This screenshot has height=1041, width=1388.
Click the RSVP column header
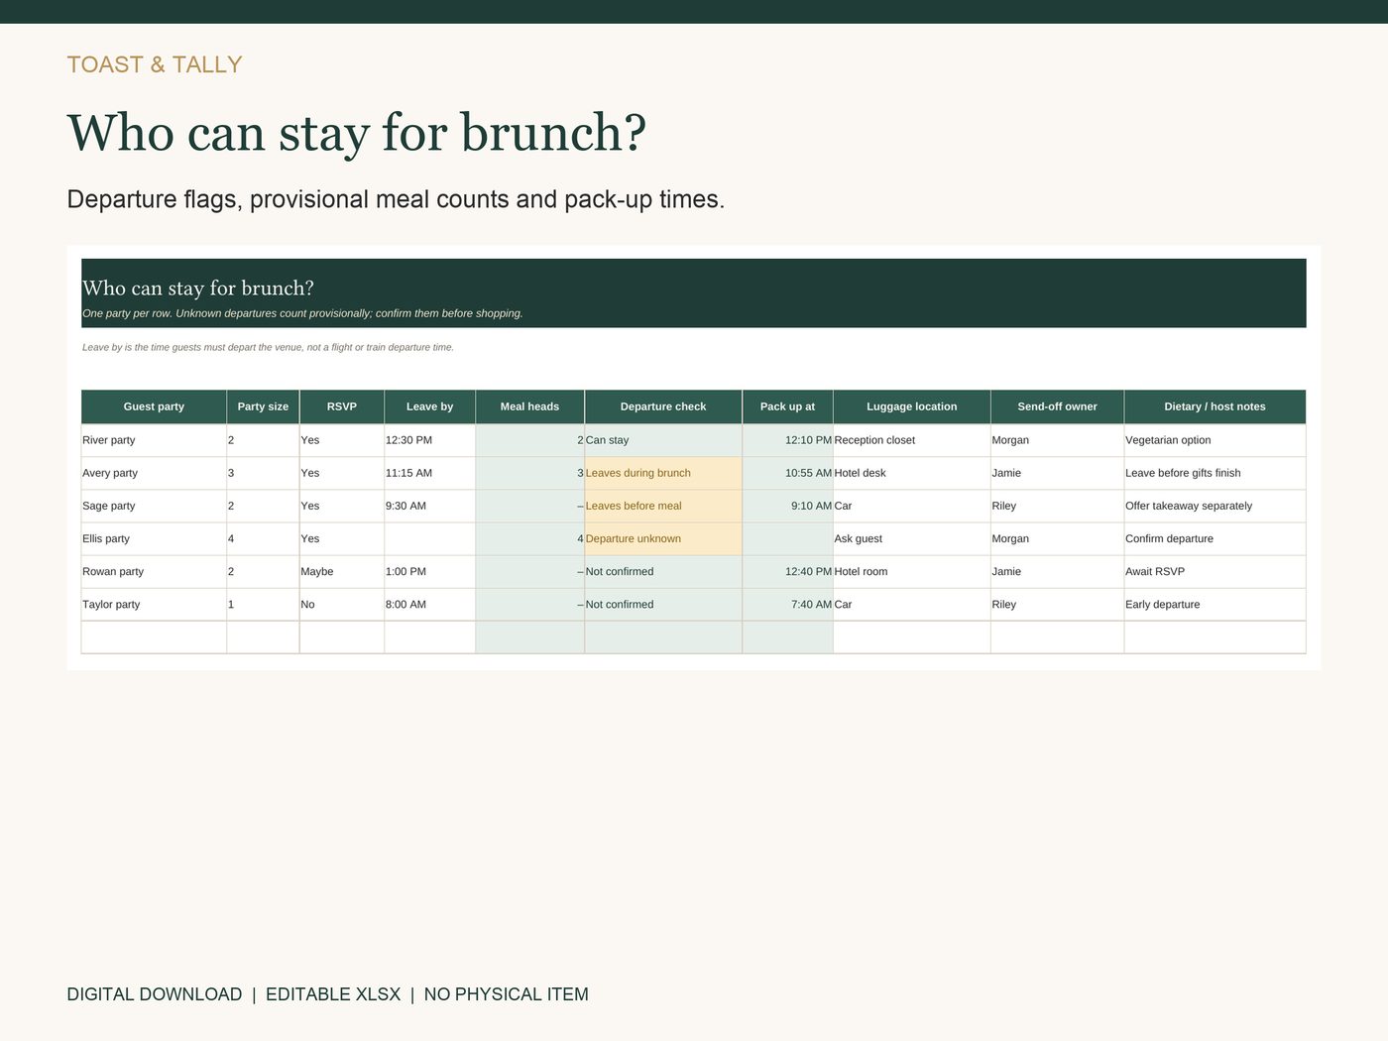point(342,406)
